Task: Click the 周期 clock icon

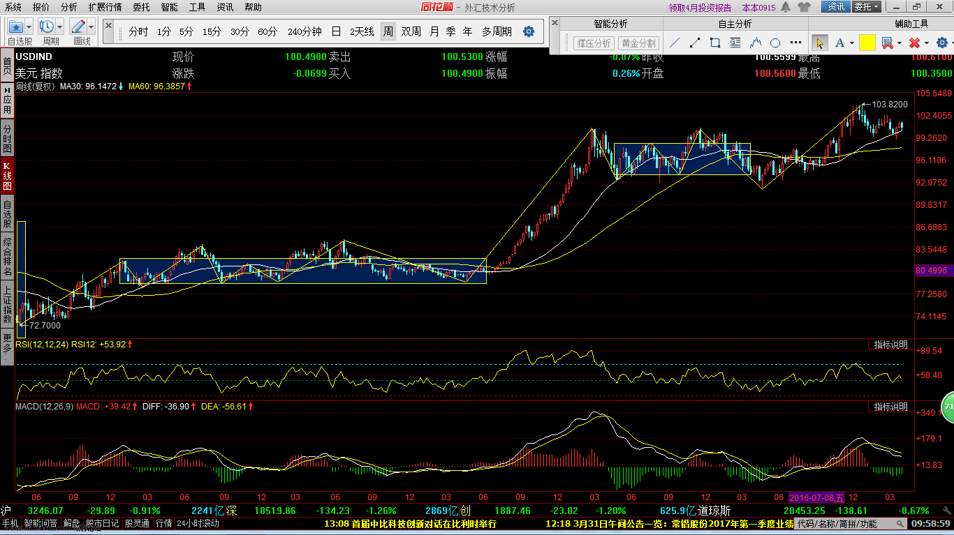Action: click(47, 27)
